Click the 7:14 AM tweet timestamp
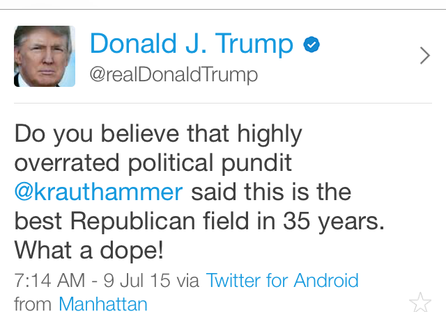 click(47, 281)
